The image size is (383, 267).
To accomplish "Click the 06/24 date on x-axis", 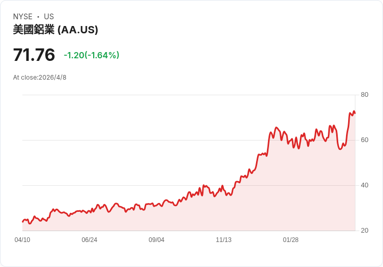I will [90, 240].
